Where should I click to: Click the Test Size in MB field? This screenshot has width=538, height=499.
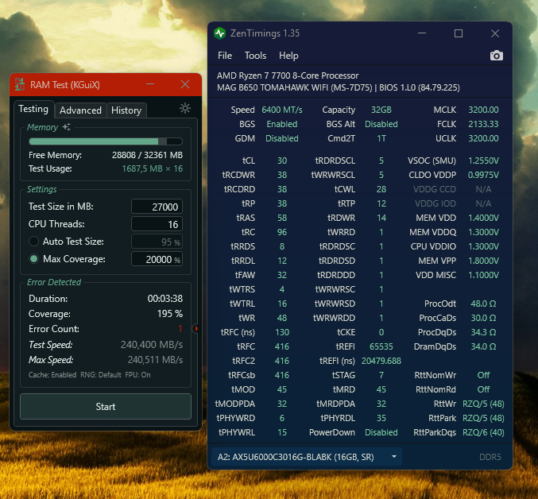(157, 207)
